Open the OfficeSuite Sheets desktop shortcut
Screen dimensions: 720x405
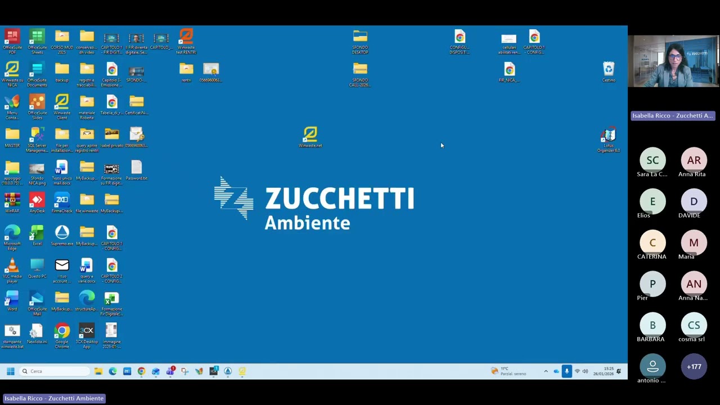coord(37,42)
